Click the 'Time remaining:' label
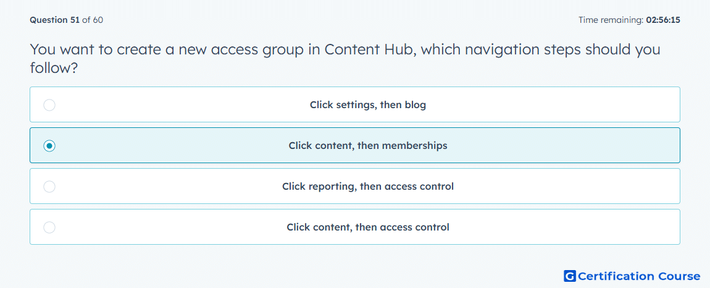 coord(611,20)
